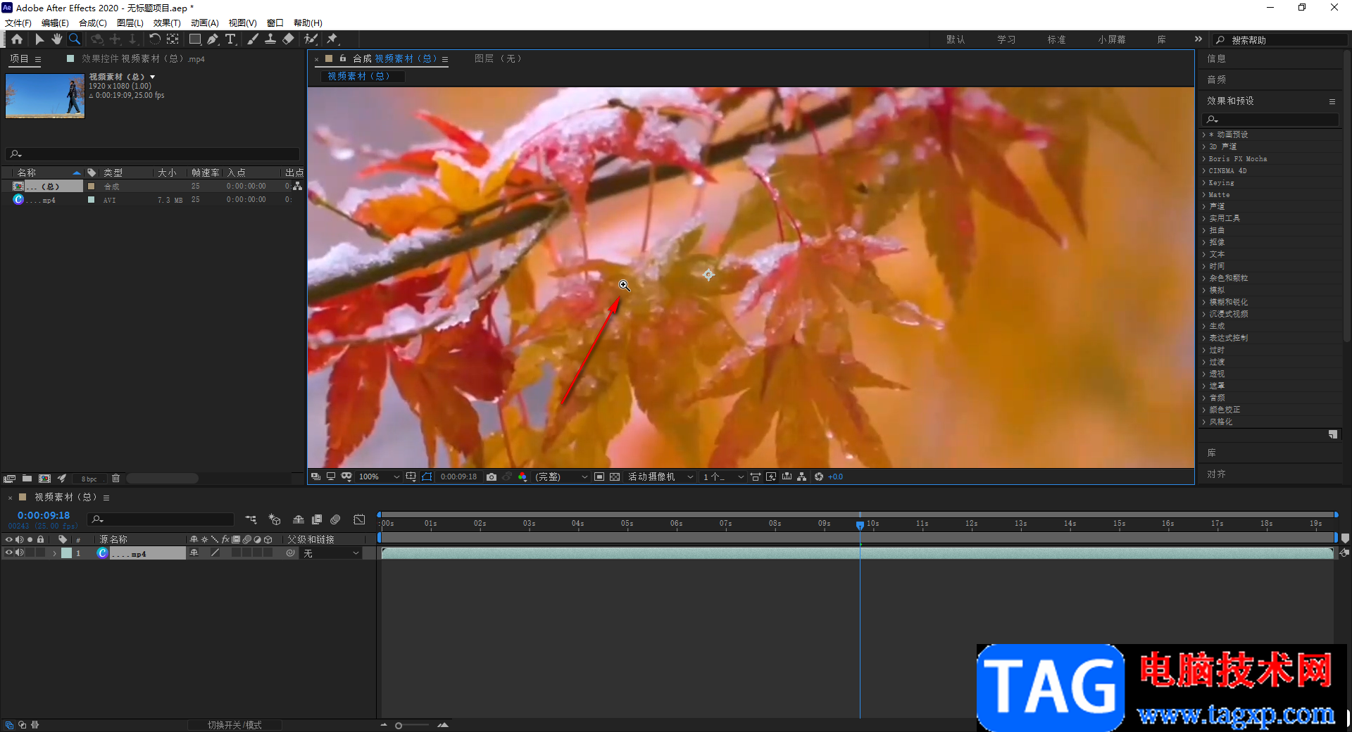1352x732 pixels.
Task: Click the 切换开关/模式 button
Action: pyautogui.click(x=234, y=725)
